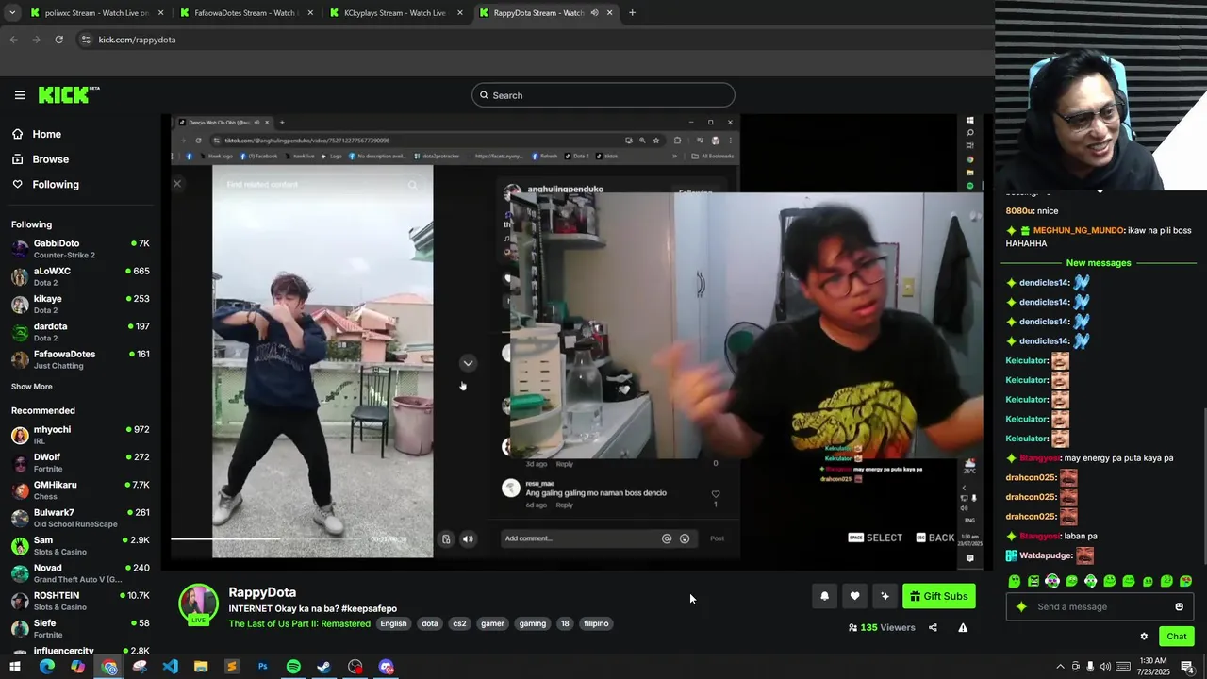The image size is (1207, 679).
Task: Reload the kick.com page
Action: 58,40
